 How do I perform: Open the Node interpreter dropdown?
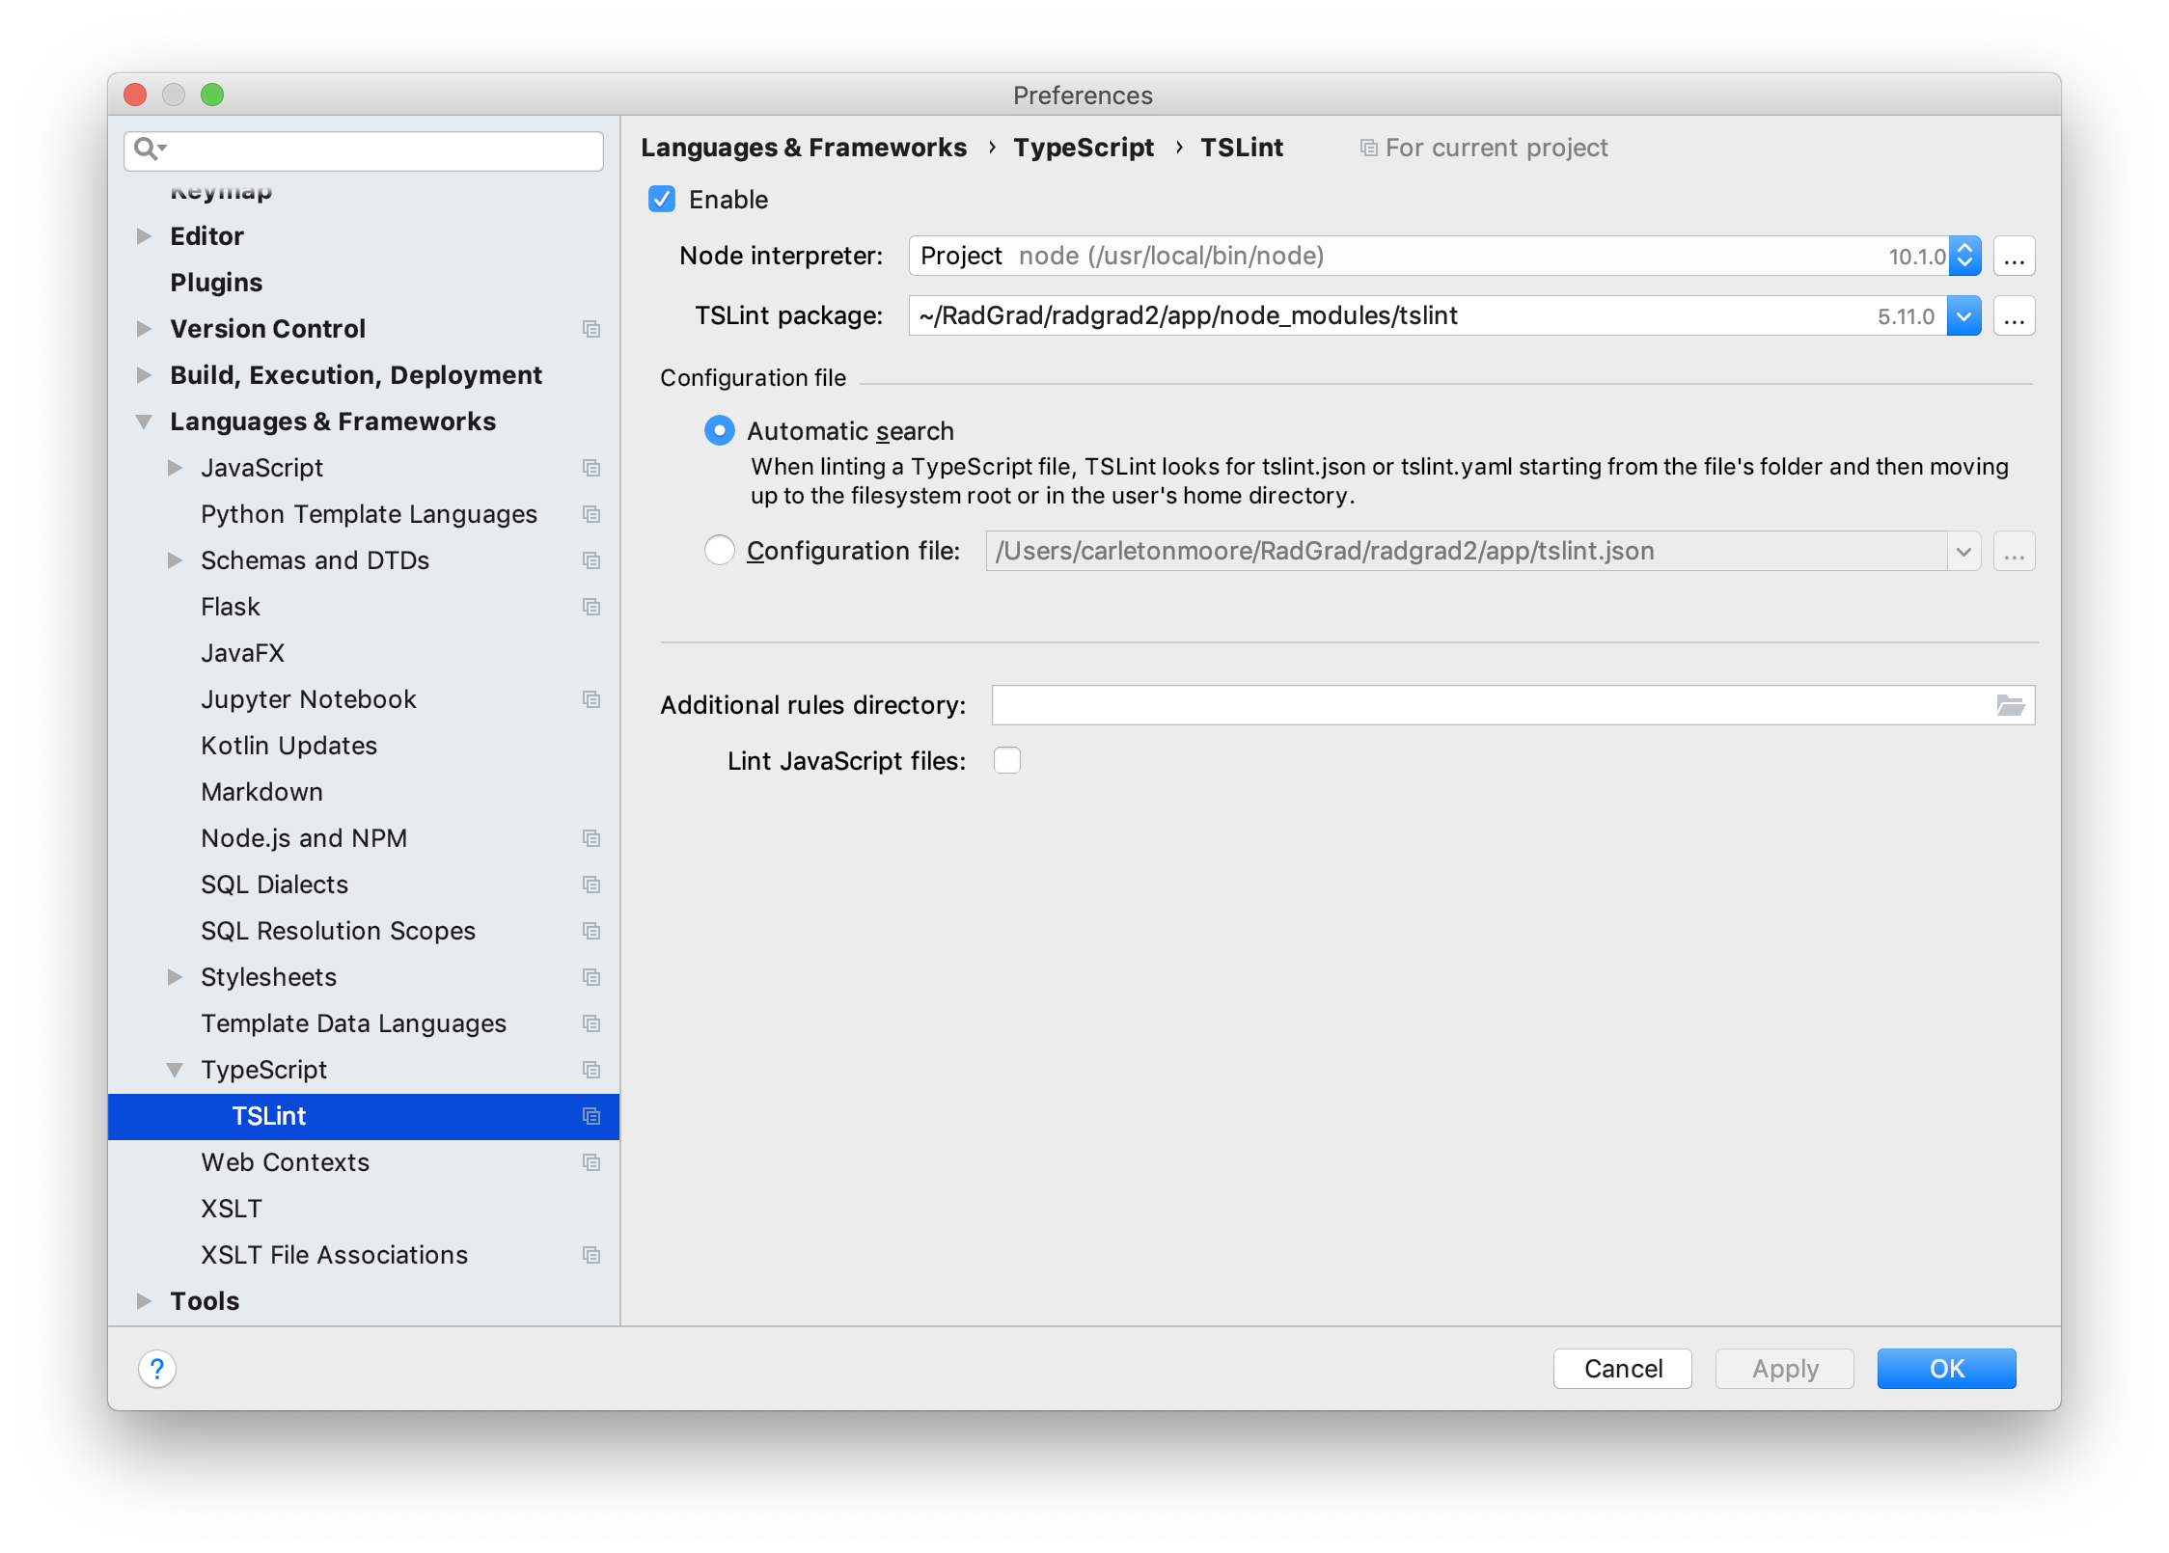coord(1964,256)
